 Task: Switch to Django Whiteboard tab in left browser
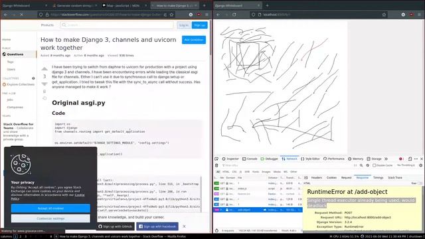[25, 5]
